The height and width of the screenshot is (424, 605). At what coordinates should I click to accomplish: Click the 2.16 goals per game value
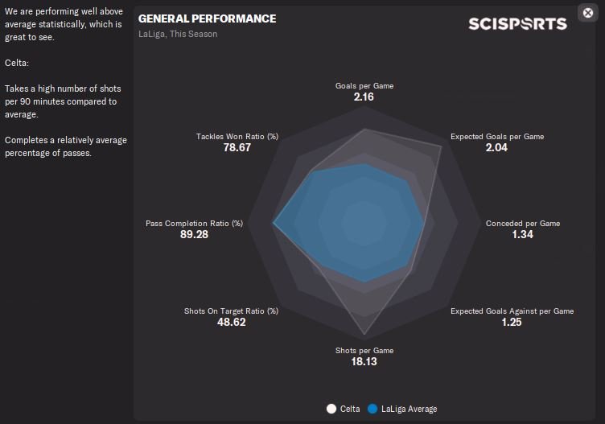364,97
